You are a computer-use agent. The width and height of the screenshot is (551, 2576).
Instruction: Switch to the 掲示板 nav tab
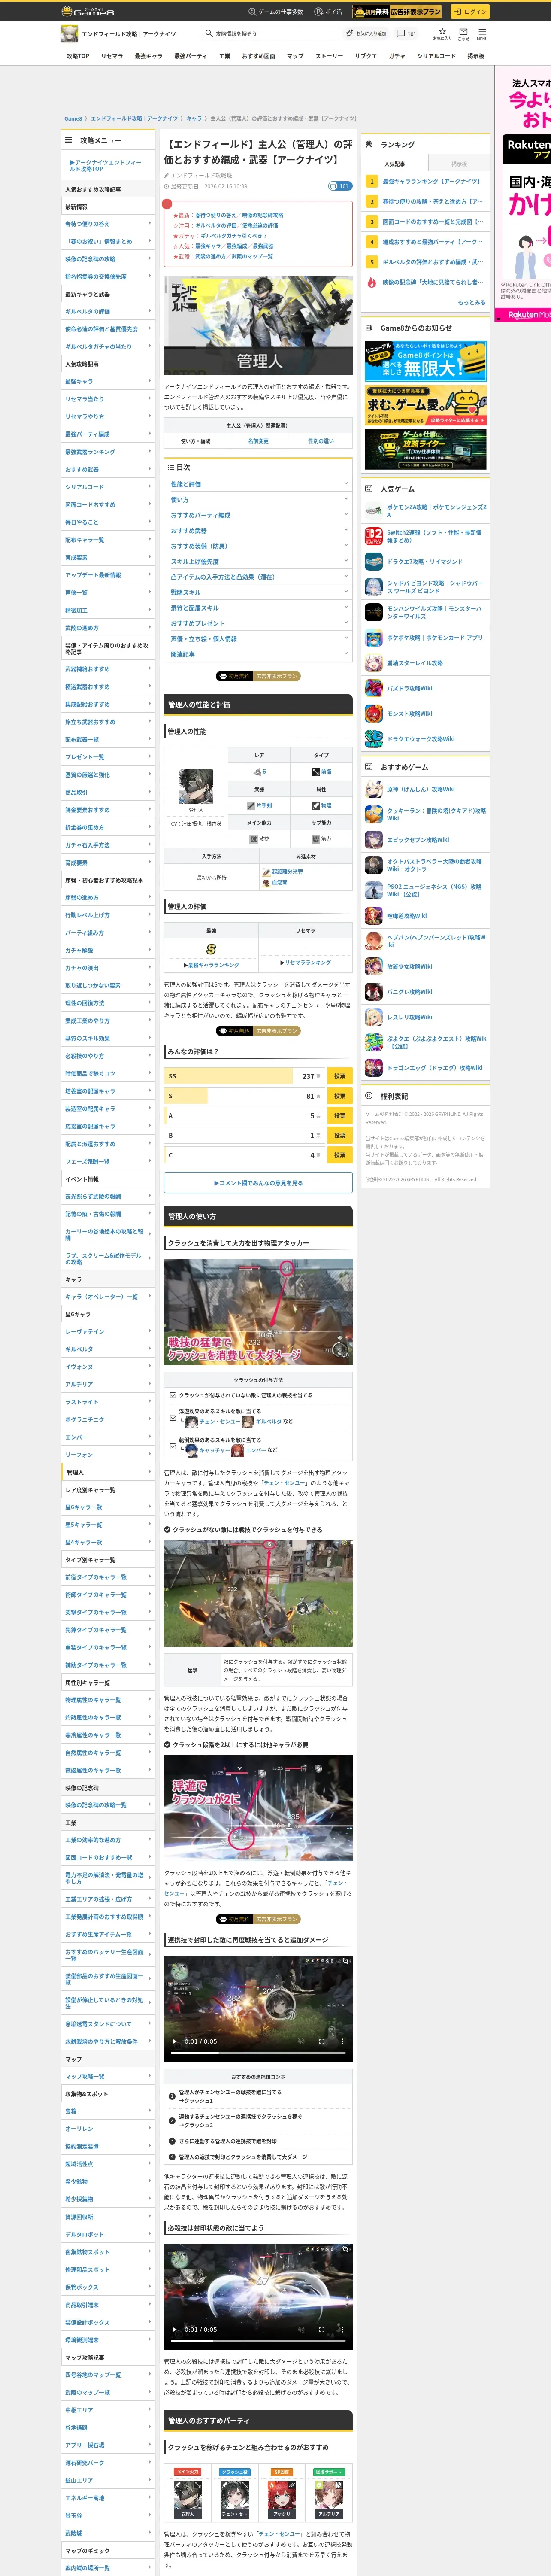[x=476, y=56]
